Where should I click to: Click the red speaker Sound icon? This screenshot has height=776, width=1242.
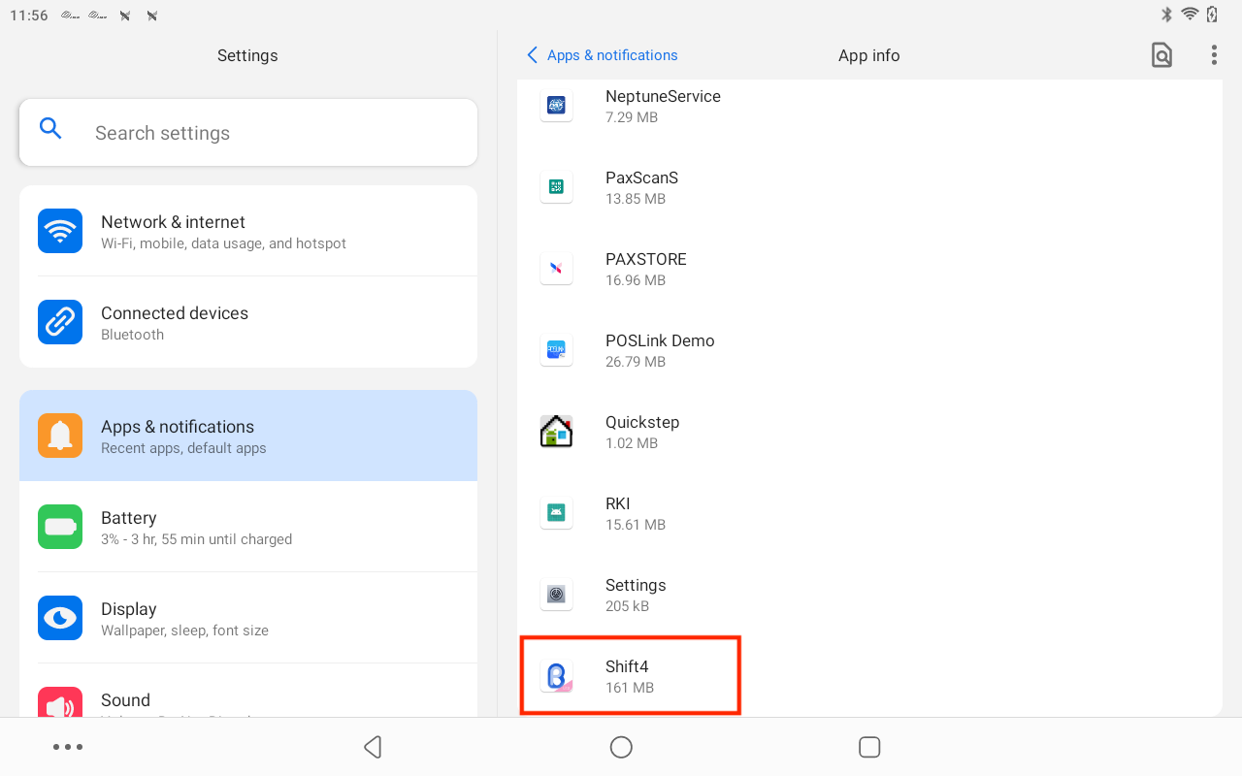(60, 702)
